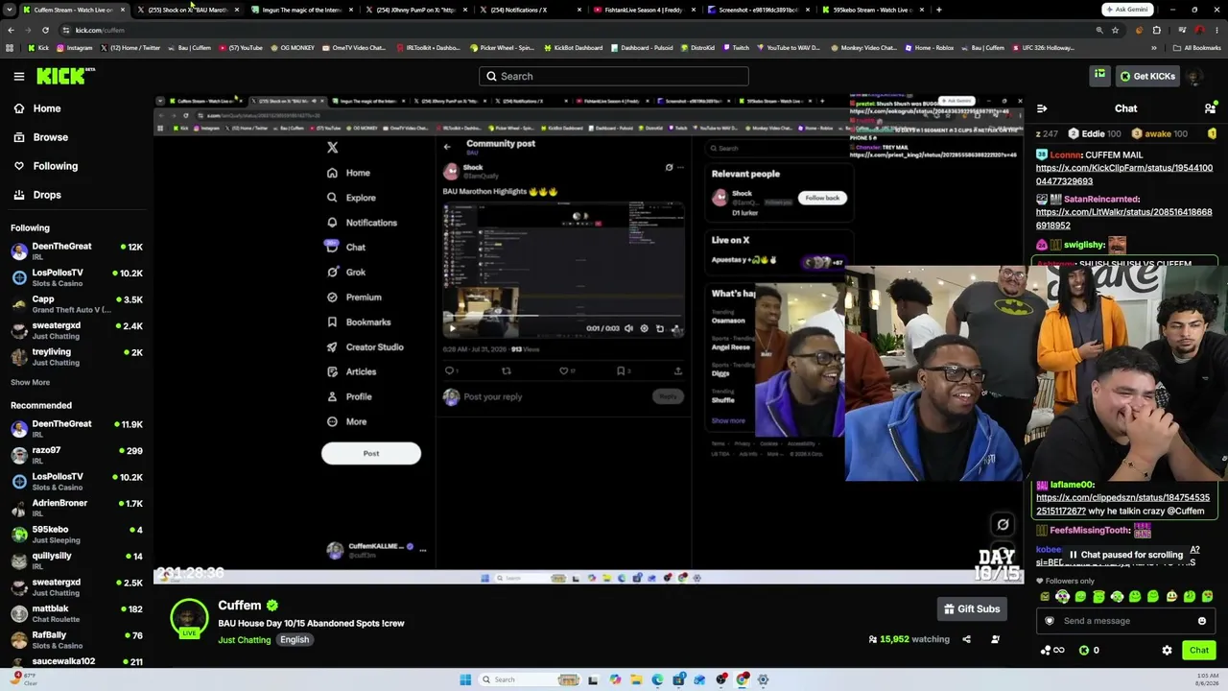Toggle the video player rotate icon
The width and height of the screenshot is (1228, 691).
pyautogui.click(x=1003, y=524)
